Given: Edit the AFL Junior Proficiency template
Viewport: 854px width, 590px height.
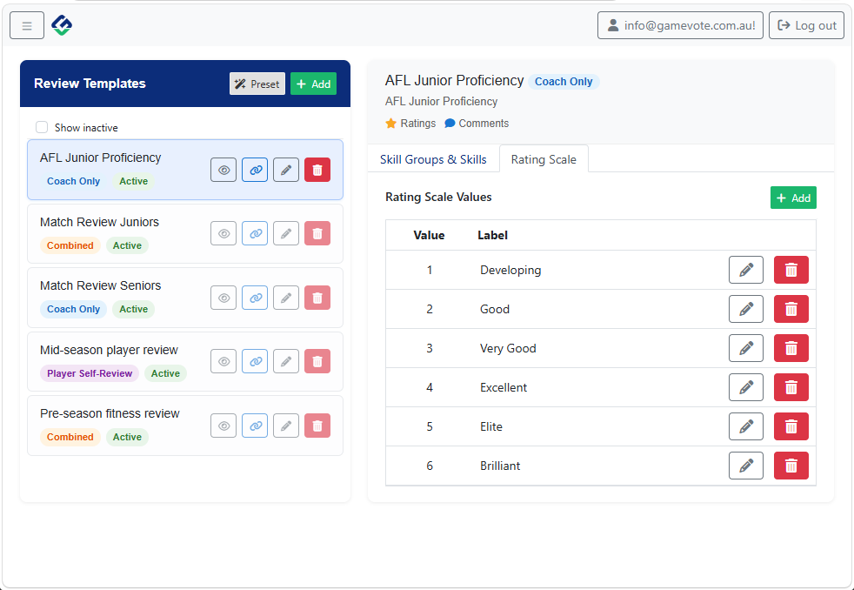Looking at the screenshot, I should (x=286, y=170).
